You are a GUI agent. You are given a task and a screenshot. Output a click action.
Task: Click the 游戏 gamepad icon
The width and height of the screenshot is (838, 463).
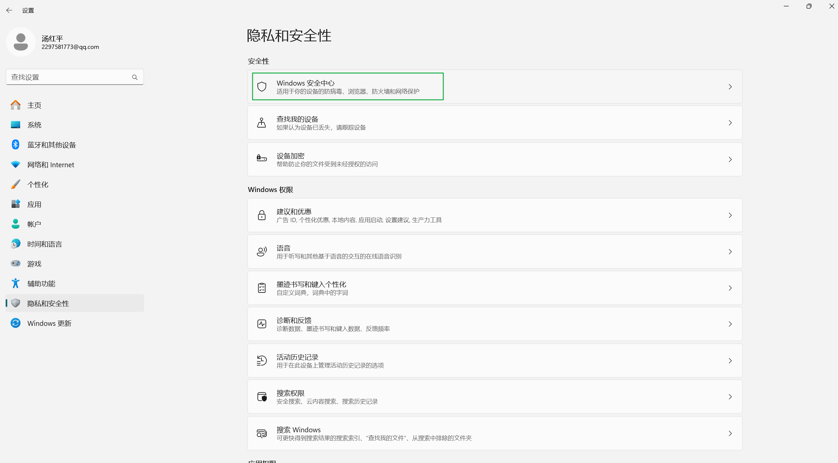click(x=16, y=264)
